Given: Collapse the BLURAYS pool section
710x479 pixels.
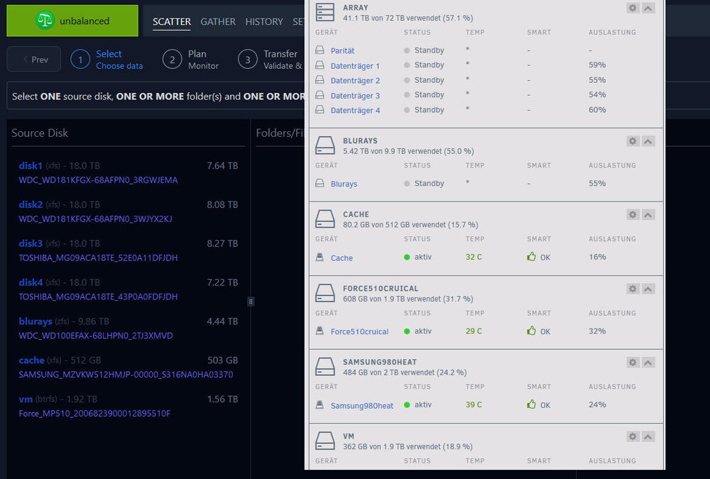Looking at the screenshot, I should (x=648, y=141).
